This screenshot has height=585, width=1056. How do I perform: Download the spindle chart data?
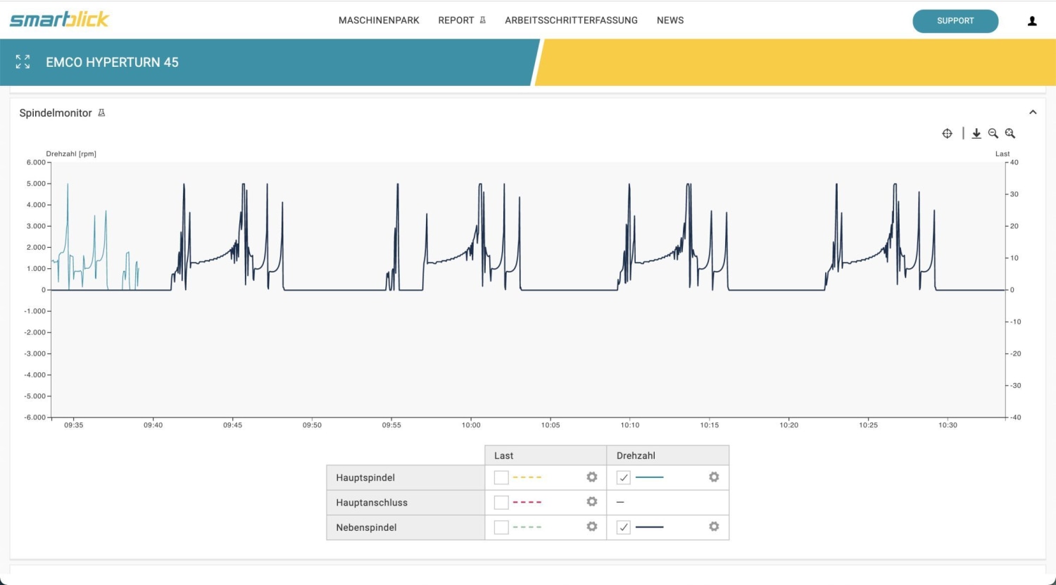click(976, 134)
